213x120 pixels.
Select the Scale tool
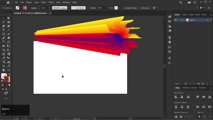coord(9,42)
